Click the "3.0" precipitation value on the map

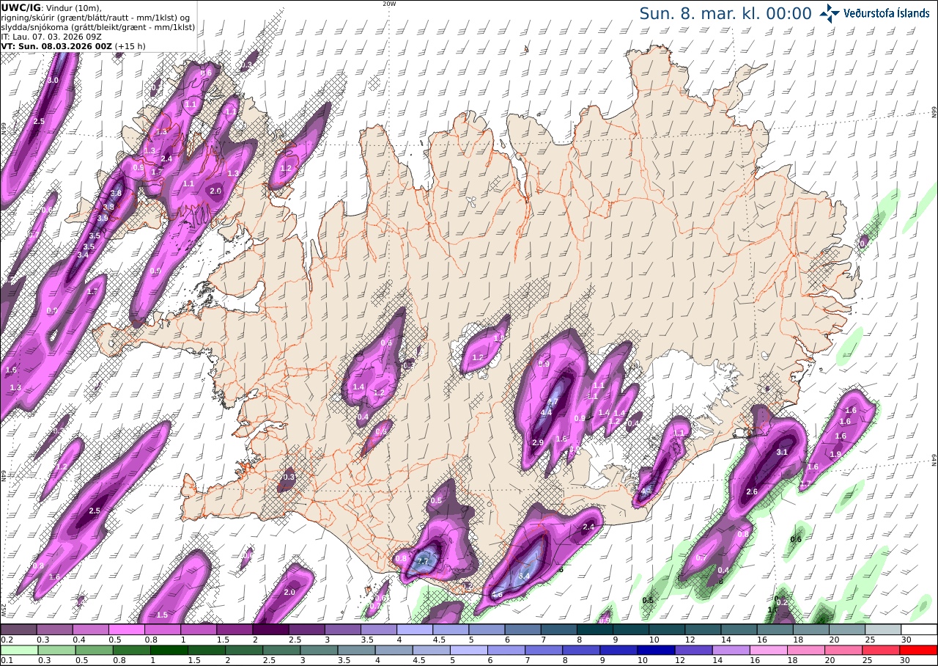pyautogui.click(x=53, y=80)
